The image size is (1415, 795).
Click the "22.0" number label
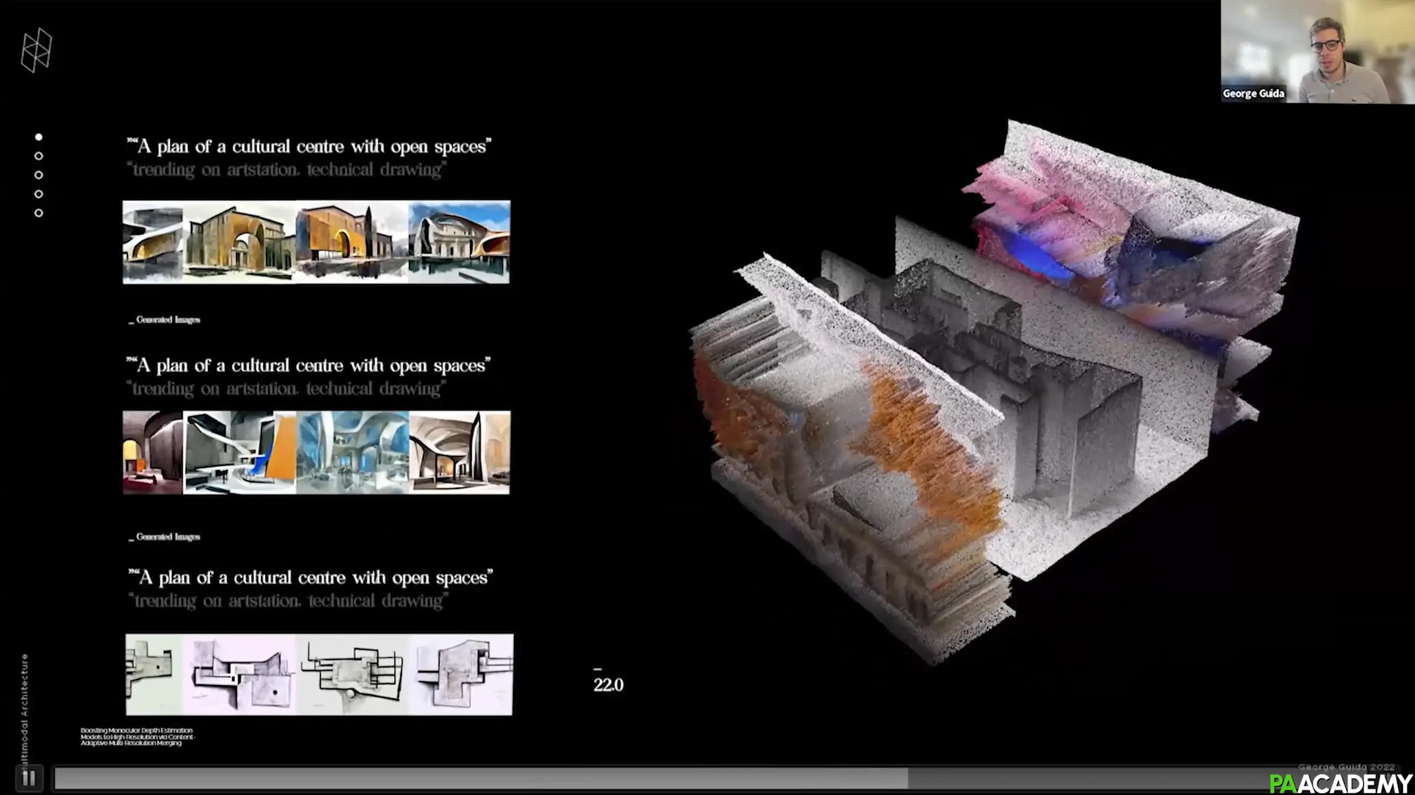click(608, 685)
